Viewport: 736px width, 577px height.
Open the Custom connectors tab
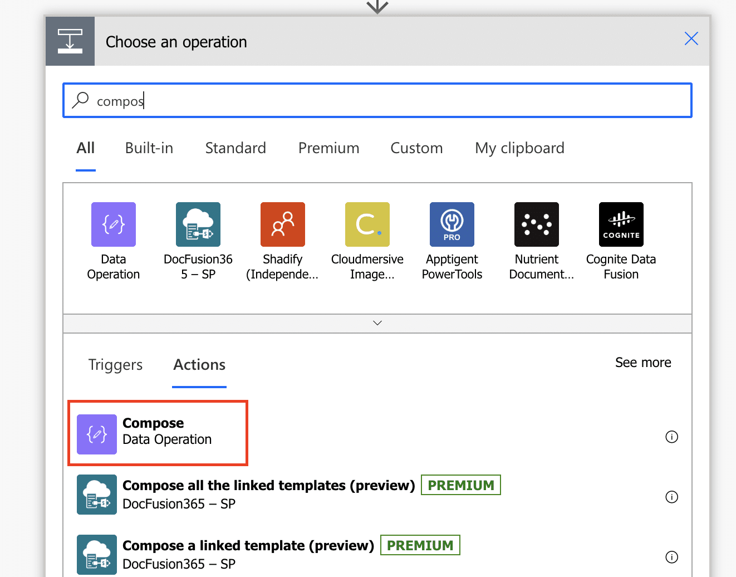point(416,148)
